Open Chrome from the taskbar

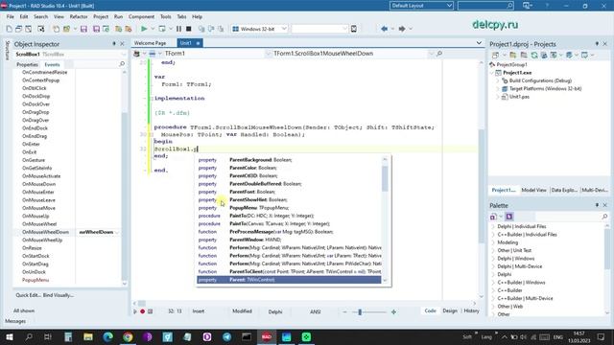[x=128, y=336]
